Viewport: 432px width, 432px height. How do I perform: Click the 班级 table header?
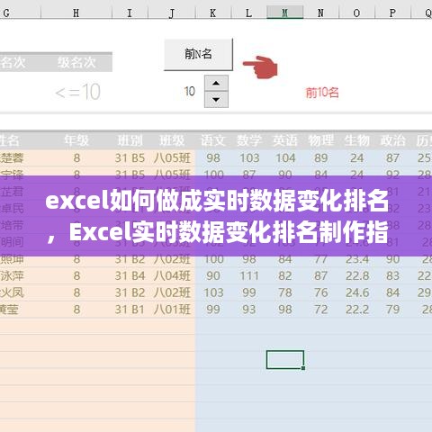[172, 140]
